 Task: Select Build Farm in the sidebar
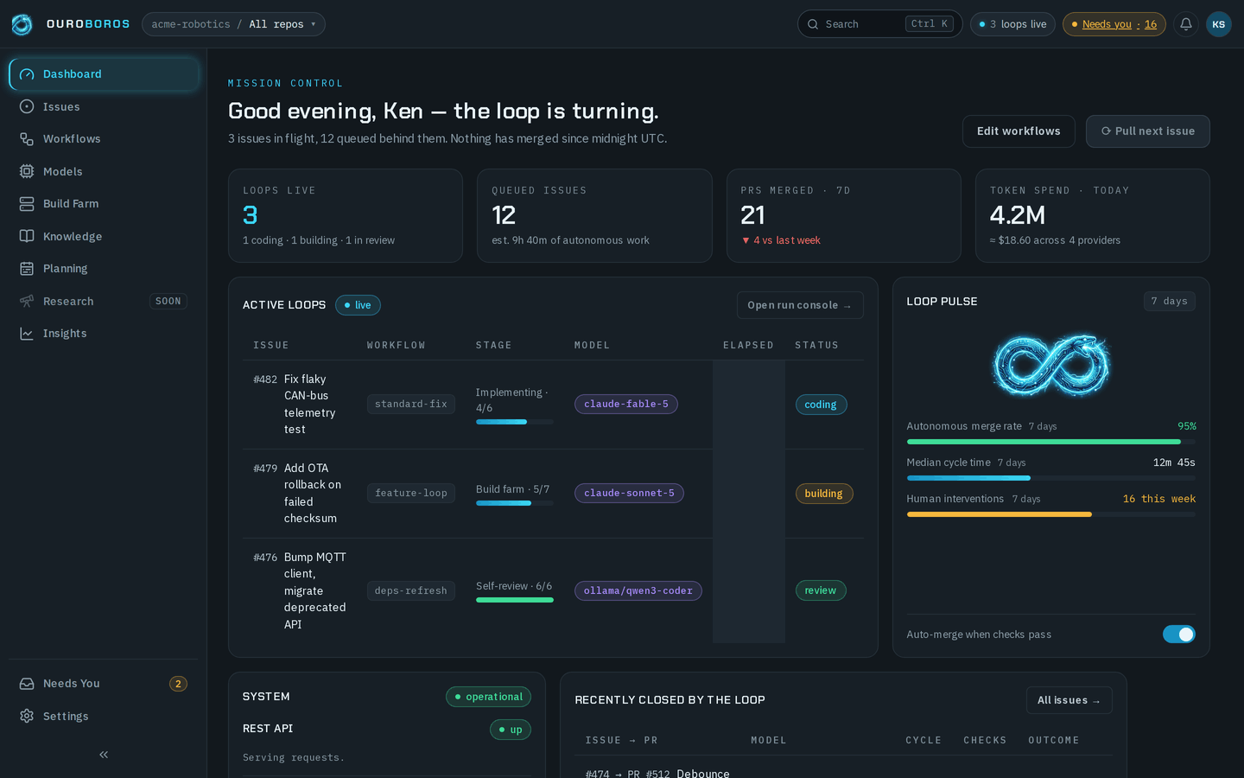click(x=104, y=204)
